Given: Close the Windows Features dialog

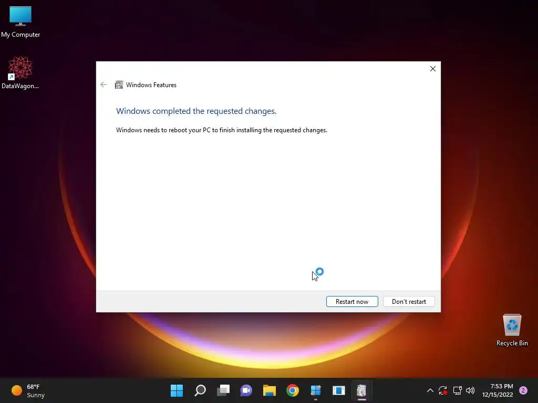Looking at the screenshot, I should (433, 69).
